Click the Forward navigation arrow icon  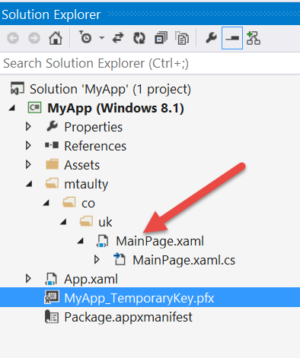point(34,38)
